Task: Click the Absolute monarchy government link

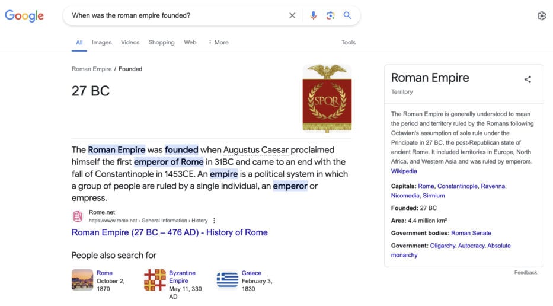Action: [450, 250]
